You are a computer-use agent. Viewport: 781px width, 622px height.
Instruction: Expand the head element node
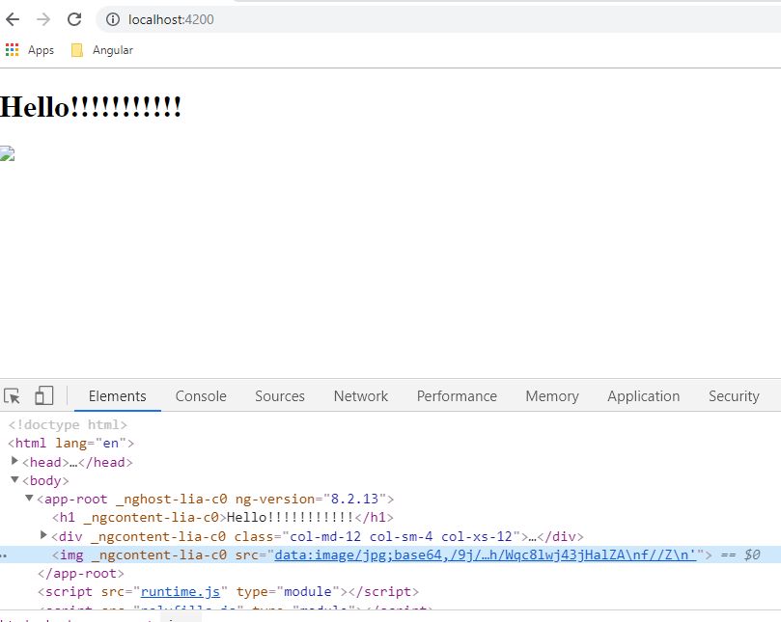(14, 461)
